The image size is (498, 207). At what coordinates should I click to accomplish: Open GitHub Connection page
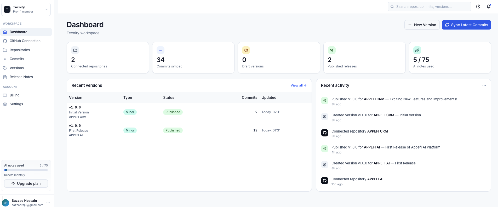click(26, 41)
